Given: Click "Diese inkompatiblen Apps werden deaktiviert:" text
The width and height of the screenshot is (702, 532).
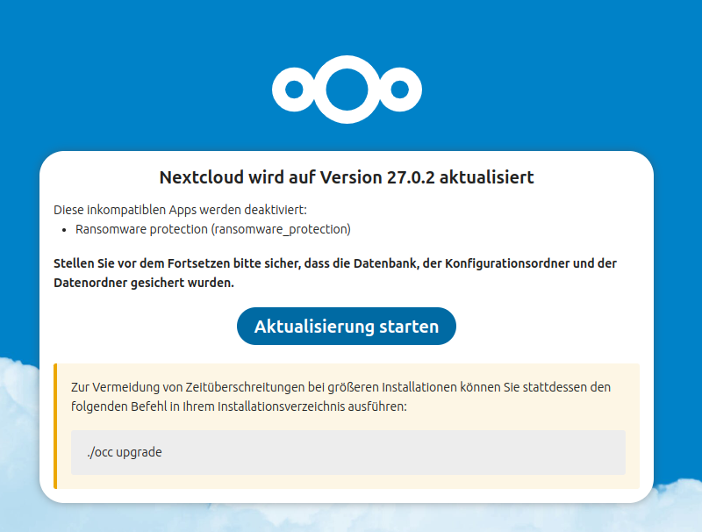Looking at the screenshot, I should [181, 210].
